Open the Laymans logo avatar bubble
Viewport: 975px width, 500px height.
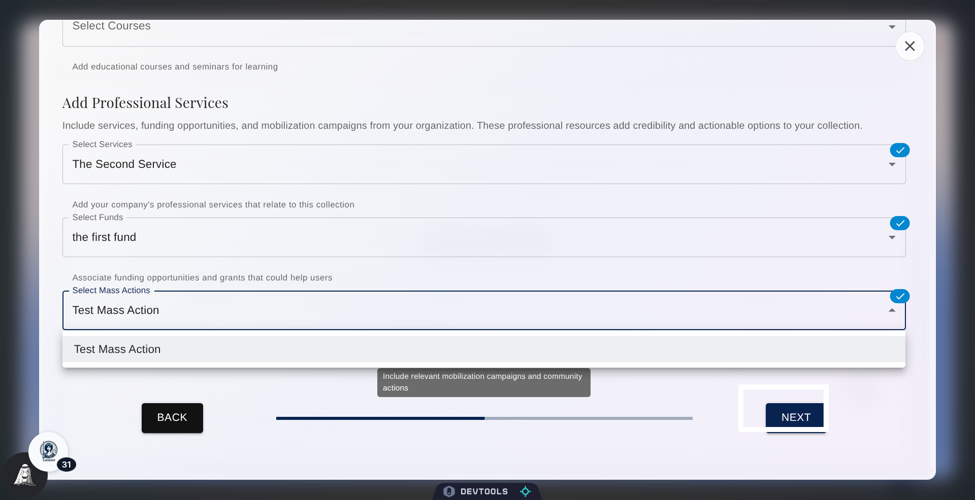48,451
